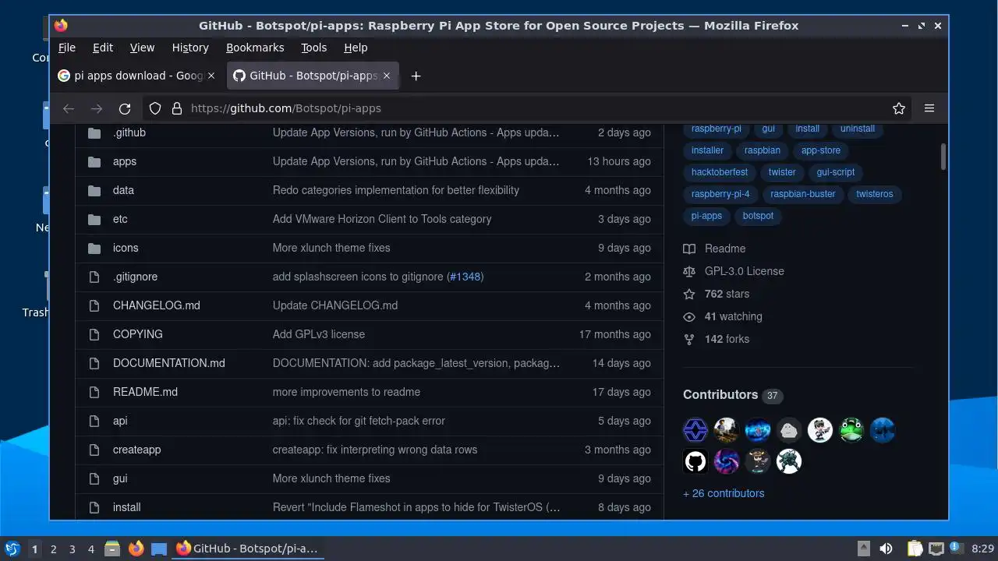Open the View menu
This screenshot has width=998, height=561.
point(142,48)
